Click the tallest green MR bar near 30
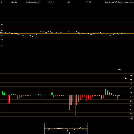The width and height of the screenshot is (134, 134). [x=106, y=92]
